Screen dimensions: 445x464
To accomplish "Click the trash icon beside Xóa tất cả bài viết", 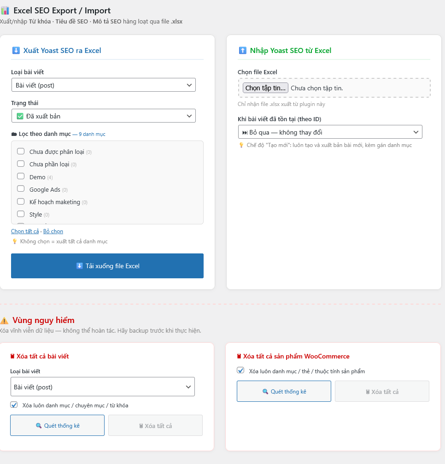I will pos(12,356).
